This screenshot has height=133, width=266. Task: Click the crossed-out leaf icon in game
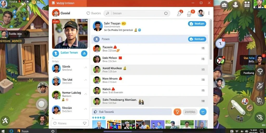[x=220, y=61]
